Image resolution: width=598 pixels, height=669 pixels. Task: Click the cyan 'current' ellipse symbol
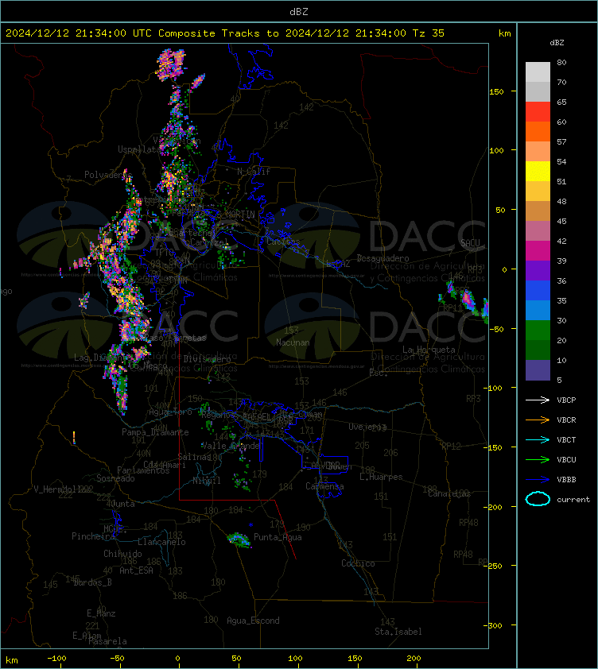pyautogui.click(x=538, y=499)
